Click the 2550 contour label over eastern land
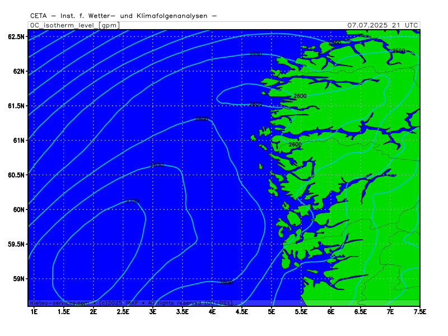 [399, 50]
